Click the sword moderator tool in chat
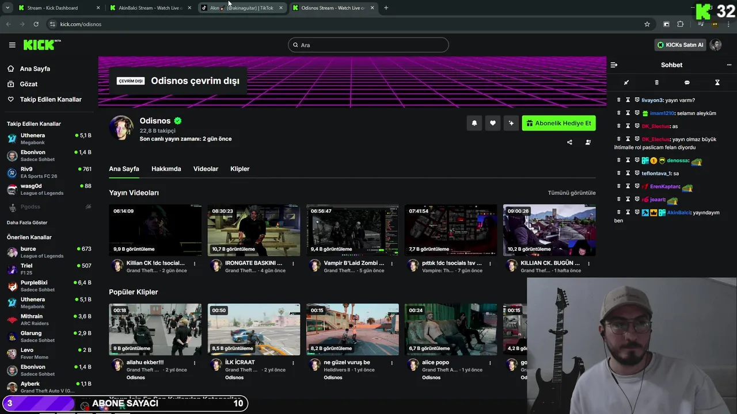 point(626,82)
